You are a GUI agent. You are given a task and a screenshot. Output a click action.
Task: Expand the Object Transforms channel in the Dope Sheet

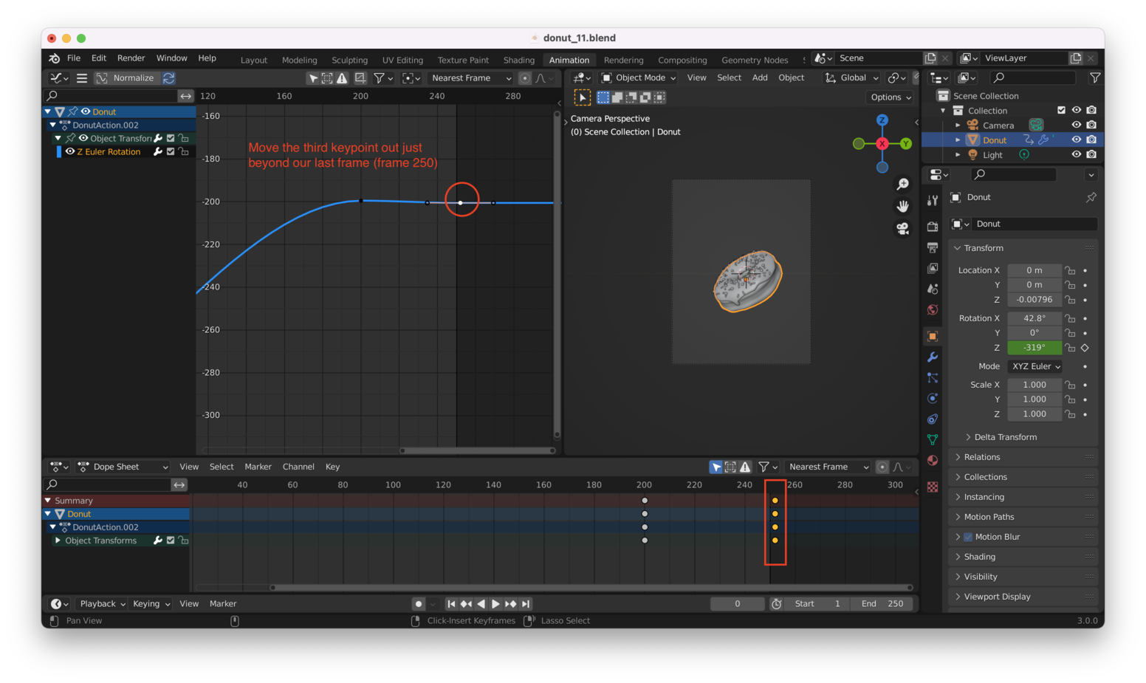[59, 540]
